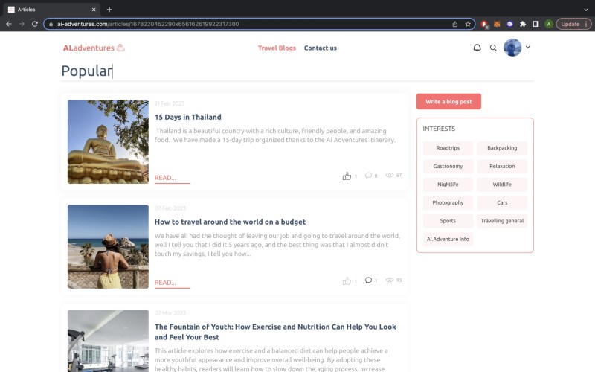Toggle the Cars interest
The width and height of the screenshot is (595, 372).
[502, 202]
